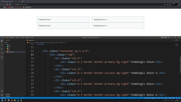Open the Search view in activity bar
The width and height of the screenshot is (181, 102).
pos(2,45)
